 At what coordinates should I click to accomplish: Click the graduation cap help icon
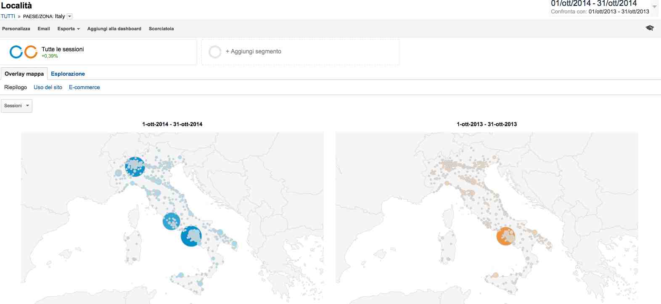click(x=650, y=28)
